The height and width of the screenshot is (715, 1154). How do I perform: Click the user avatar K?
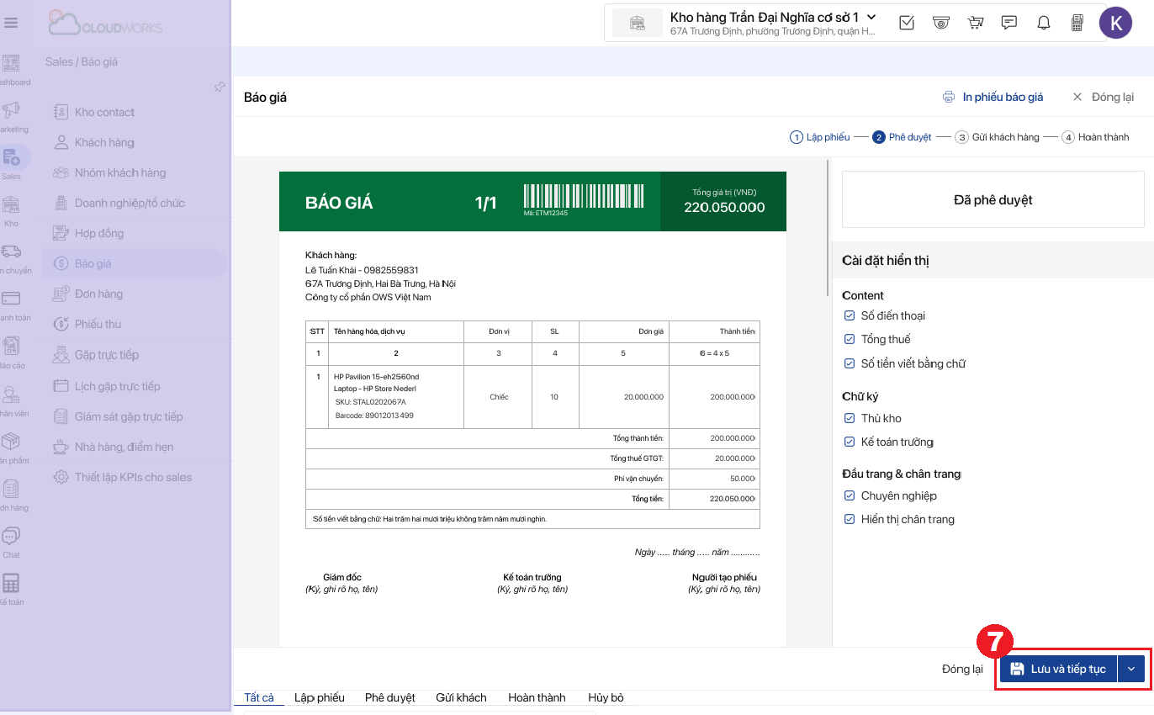(1115, 23)
